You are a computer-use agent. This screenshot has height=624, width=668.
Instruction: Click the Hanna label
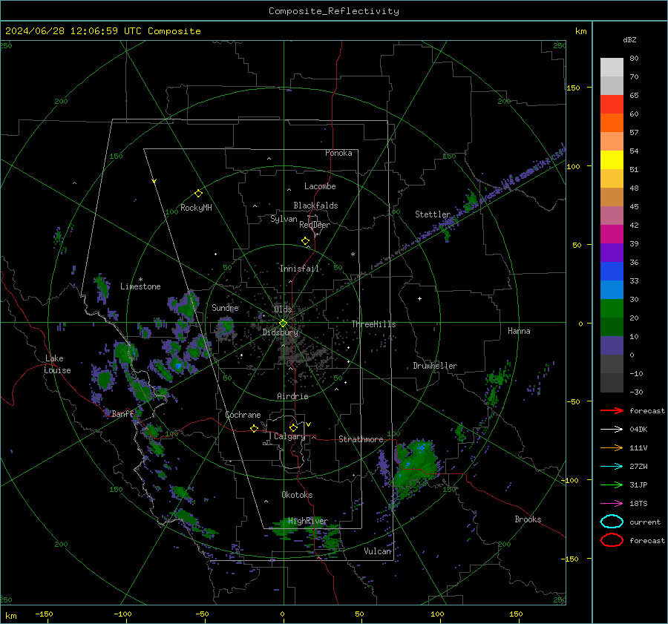coord(519,331)
